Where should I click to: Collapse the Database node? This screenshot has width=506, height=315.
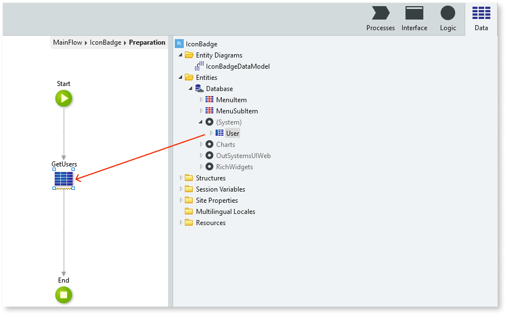[190, 88]
